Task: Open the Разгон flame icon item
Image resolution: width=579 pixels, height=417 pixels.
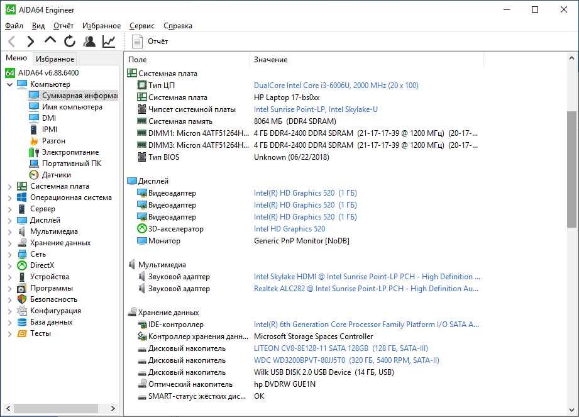Action: tap(34, 141)
